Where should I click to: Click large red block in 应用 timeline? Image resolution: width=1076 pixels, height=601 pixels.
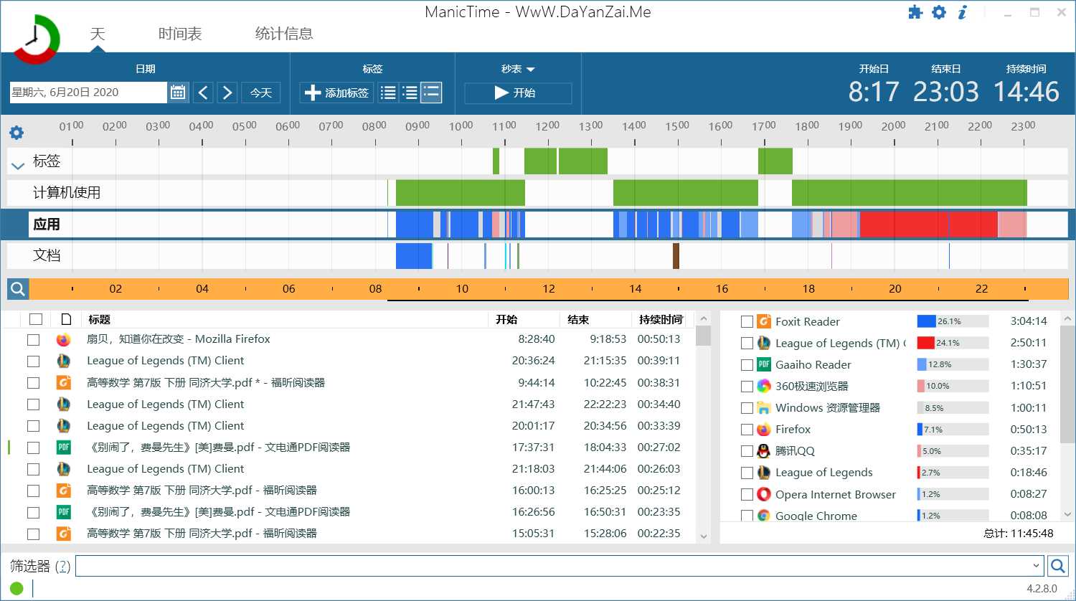928,224
